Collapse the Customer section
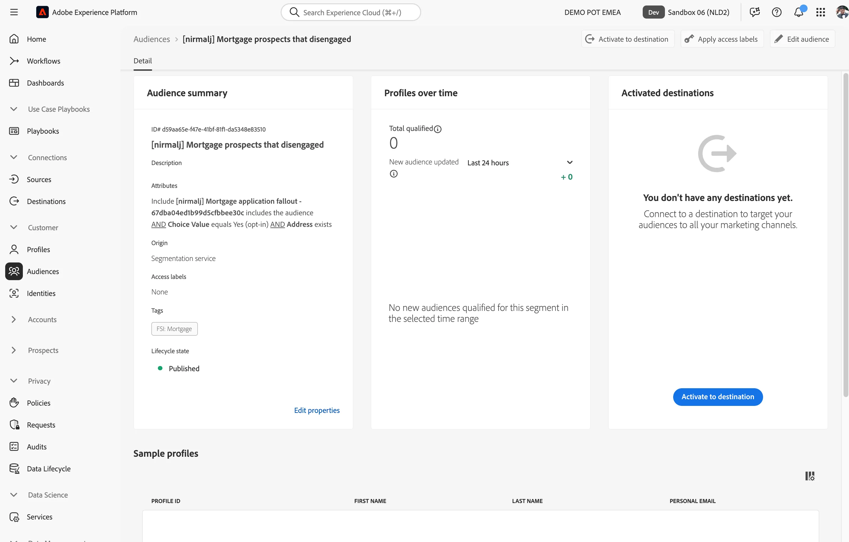The image size is (849, 542). (14, 227)
